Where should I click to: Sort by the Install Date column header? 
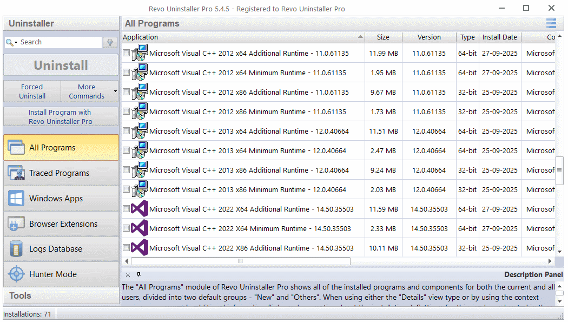click(500, 37)
